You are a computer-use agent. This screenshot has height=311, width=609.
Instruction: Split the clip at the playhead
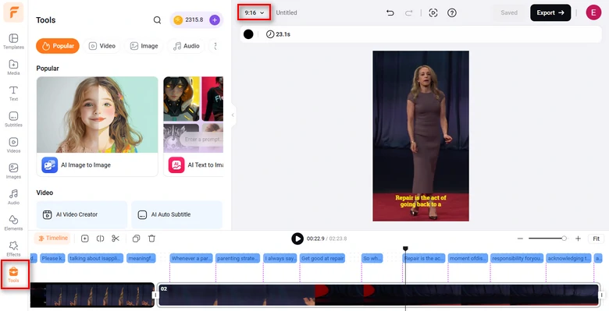100,239
